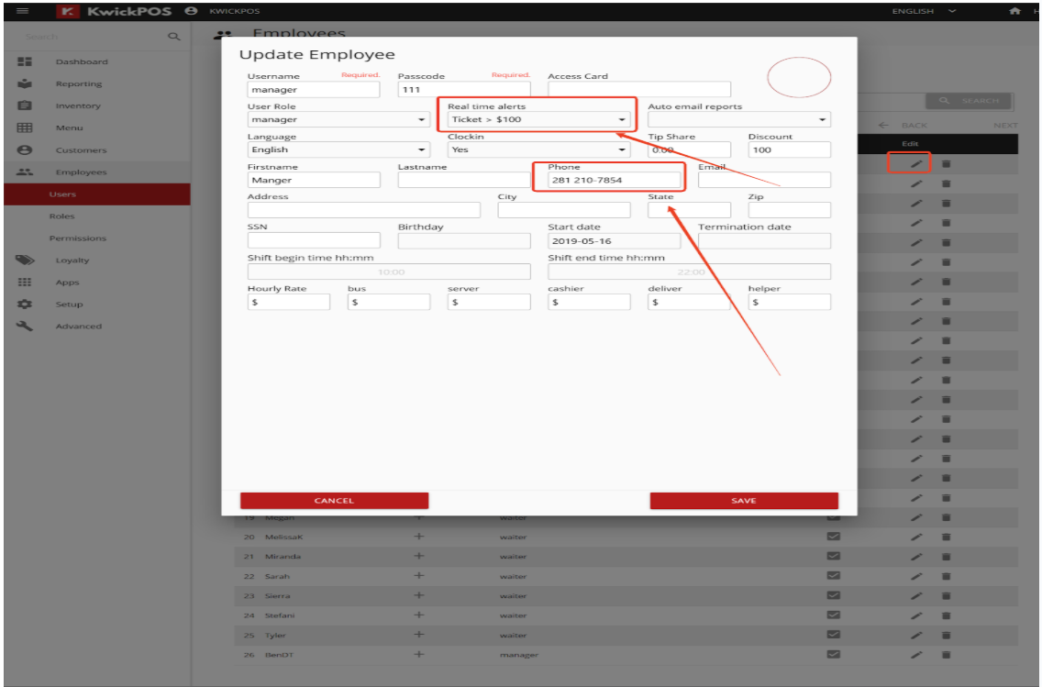
Task: Open the User Role dropdown
Action: coord(338,119)
